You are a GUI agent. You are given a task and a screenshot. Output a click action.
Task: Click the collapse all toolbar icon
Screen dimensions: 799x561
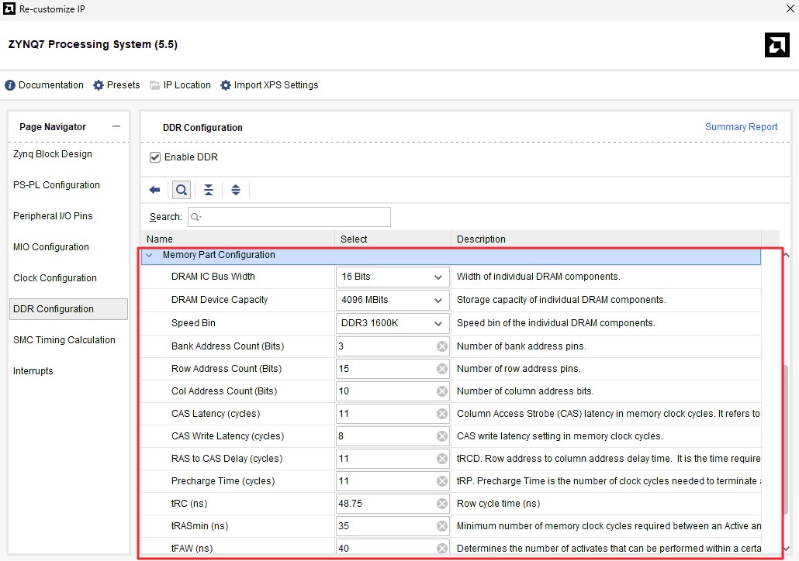(x=209, y=190)
